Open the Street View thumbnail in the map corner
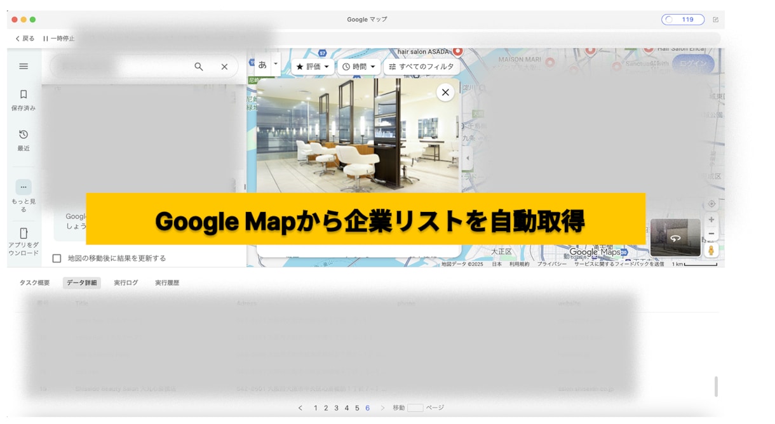The height and width of the screenshot is (424, 775). (x=675, y=237)
